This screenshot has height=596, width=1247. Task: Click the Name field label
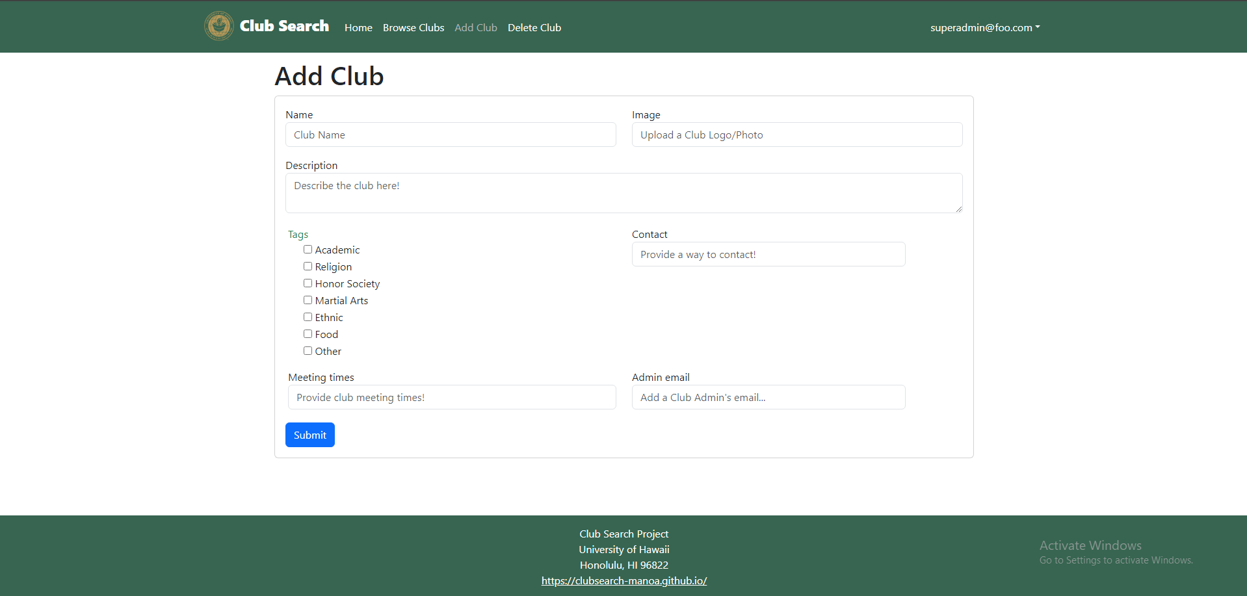[x=299, y=114]
